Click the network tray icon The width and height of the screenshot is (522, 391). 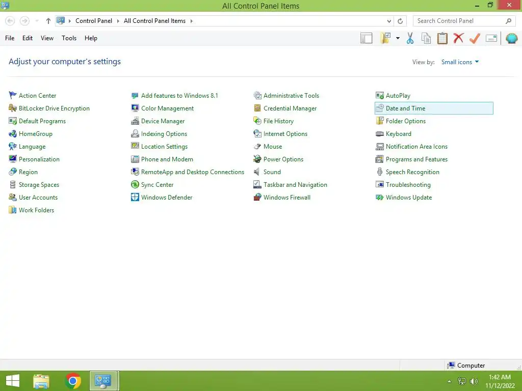coord(462,381)
